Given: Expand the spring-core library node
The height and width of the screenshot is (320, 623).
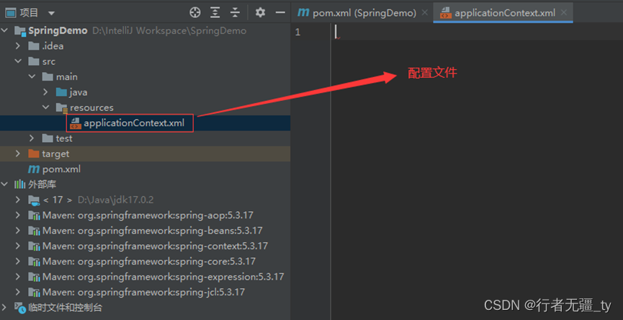Looking at the screenshot, I should (x=18, y=262).
